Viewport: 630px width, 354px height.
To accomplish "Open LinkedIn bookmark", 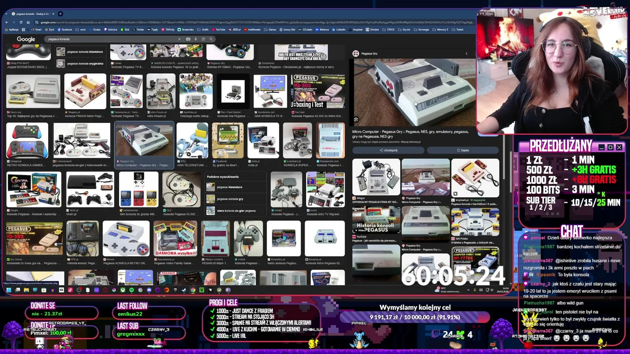I will pyautogui.click(x=338, y=29).
